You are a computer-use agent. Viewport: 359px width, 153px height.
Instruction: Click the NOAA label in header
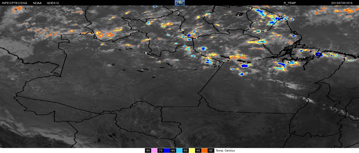tap(37, 3)
